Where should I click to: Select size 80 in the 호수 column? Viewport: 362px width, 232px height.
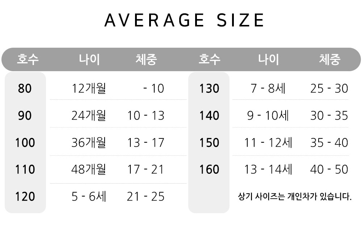(25, 88)
